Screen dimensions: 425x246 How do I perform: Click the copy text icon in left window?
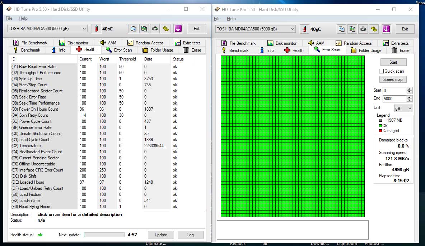(133, 29)
